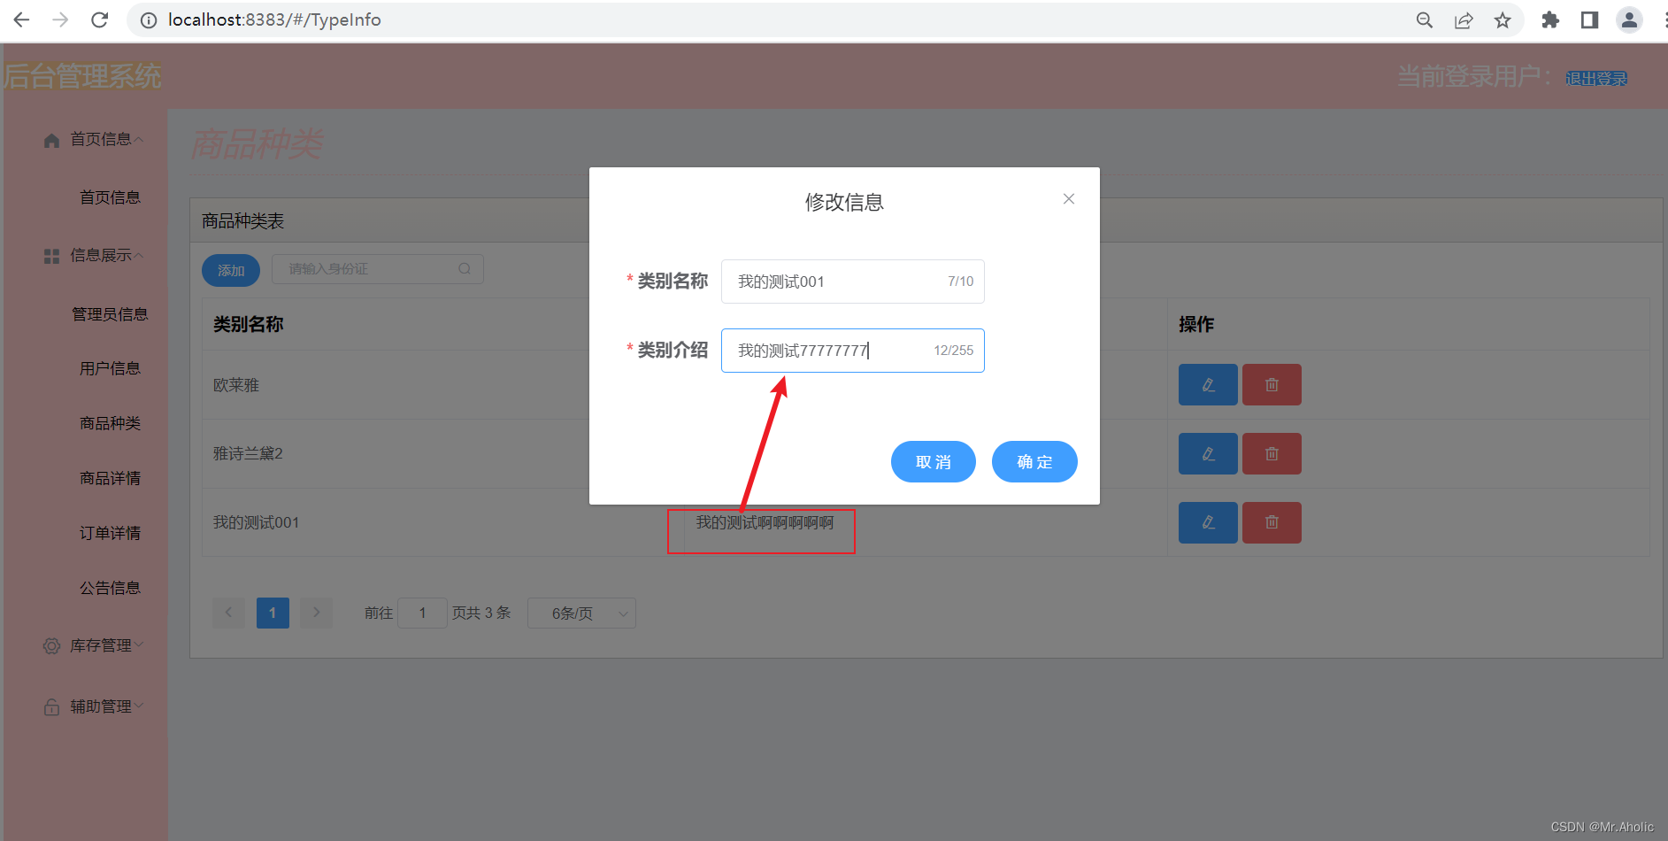The height and width of the screenshot is (841, 1668).
Task: Close the 修改信息 dialog with the X
Action: pyautogui.click(x=1068, y=198)
